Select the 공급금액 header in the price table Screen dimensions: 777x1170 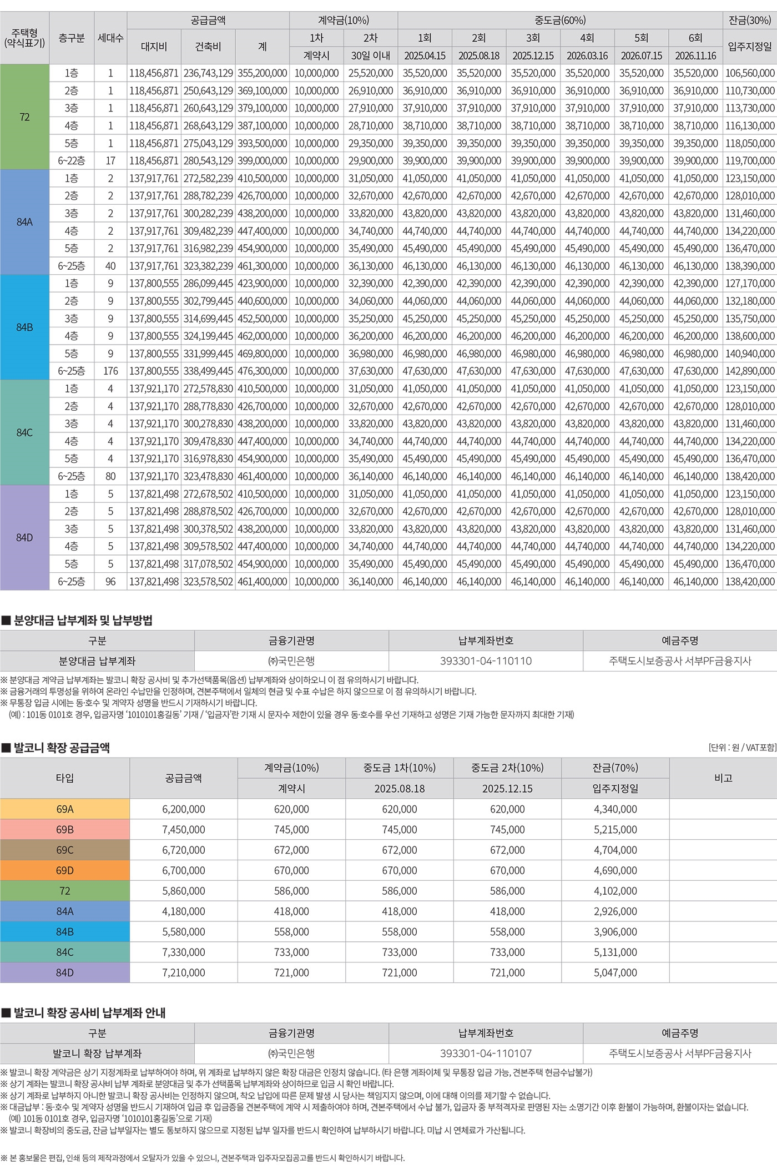tap(208, 21)
